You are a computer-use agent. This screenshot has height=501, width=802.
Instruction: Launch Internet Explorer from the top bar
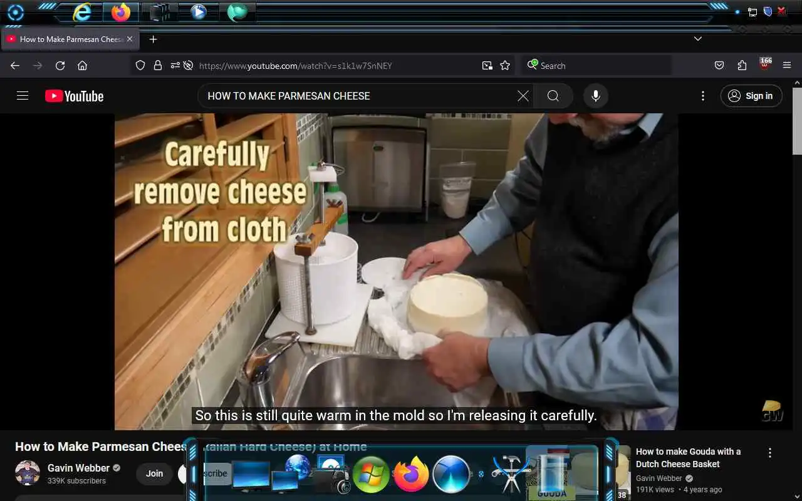(x=82, y=12)
